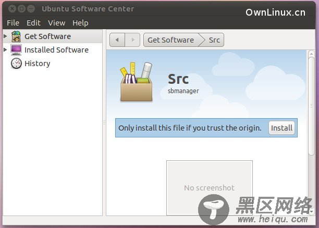This screenshot has height=228, width=319.
Task: Expand the Installed Software tree node
Action: 5,49
